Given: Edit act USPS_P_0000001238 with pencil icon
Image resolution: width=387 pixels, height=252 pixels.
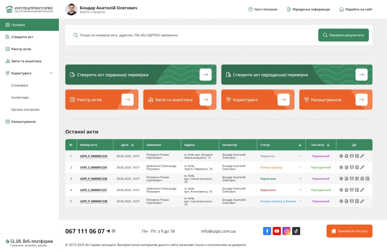Looking at the screenshot, I should (x=362, y=201).
